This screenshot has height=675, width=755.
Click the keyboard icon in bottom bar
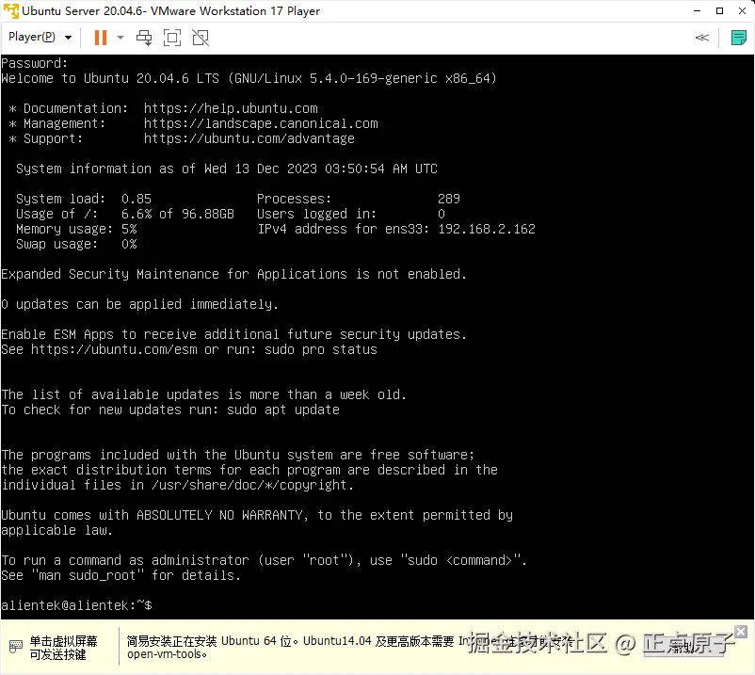coord(16,646)
